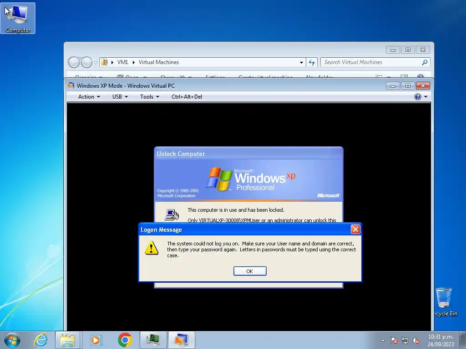Minimize the Windows XP Mode window
The width and height of the screenshot is (466, 349).
(393, 86)
